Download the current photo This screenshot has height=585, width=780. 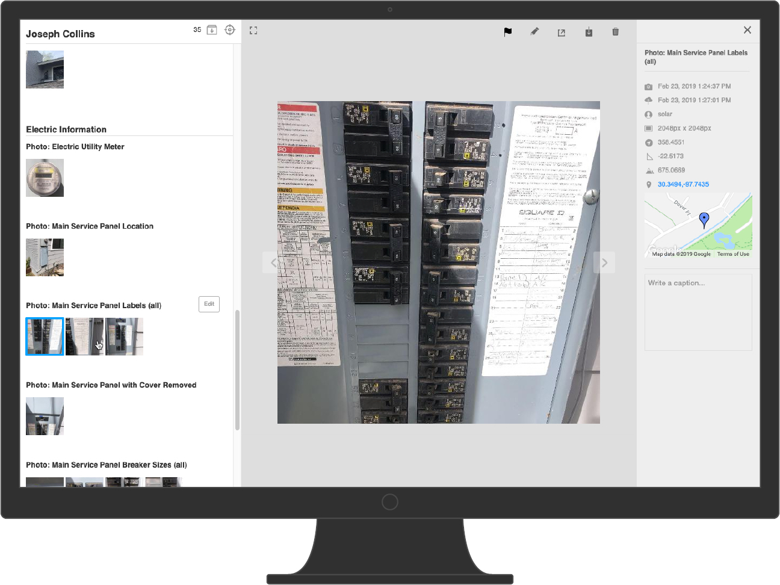[589, 32]
